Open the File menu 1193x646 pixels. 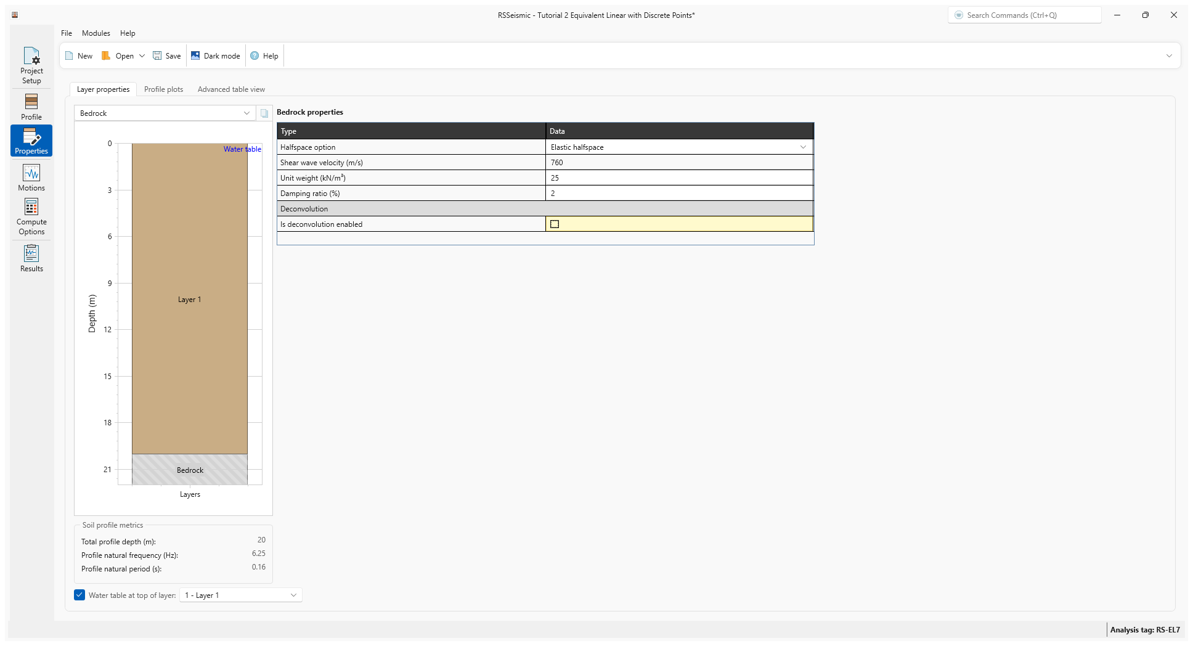pyautogui.click(x=67, y=33)
